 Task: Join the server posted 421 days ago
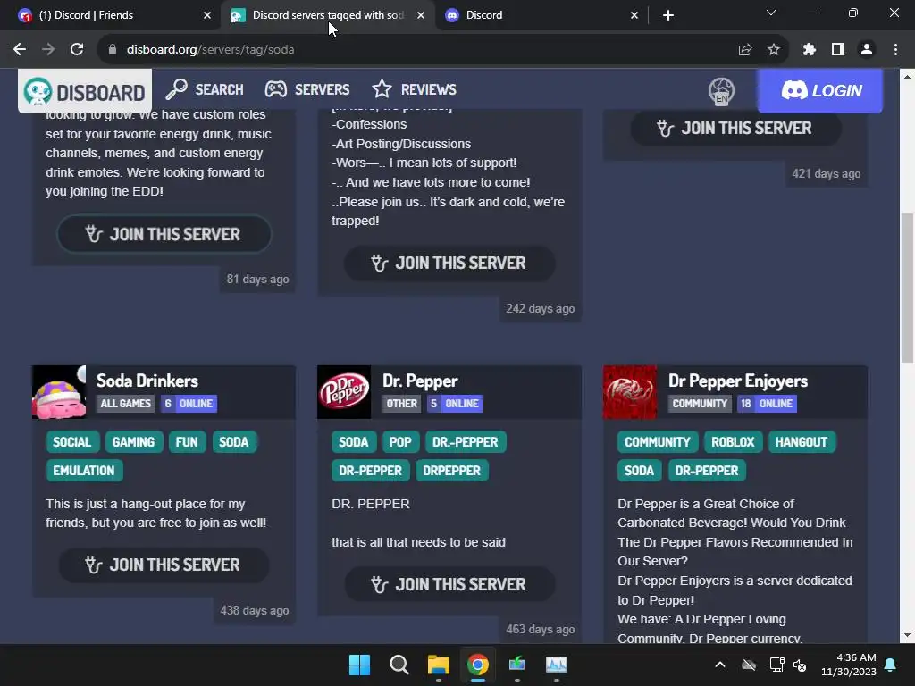[x=736, y=129]
